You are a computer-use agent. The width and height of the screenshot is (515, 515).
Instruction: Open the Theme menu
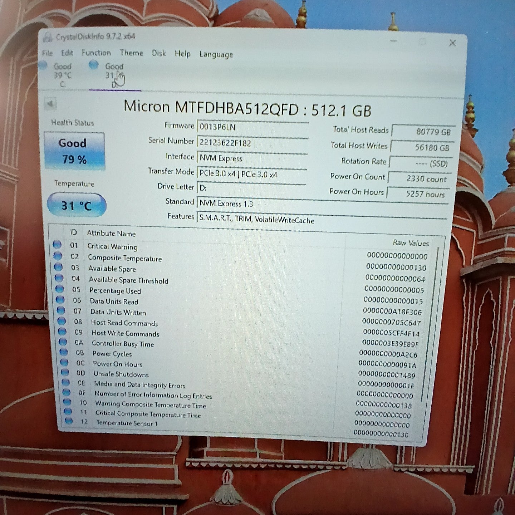131,53
